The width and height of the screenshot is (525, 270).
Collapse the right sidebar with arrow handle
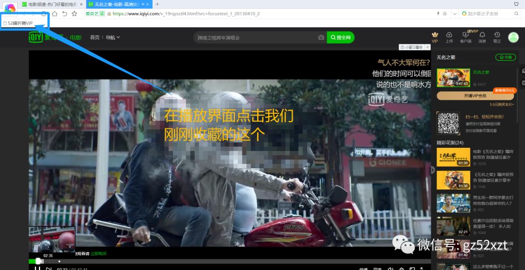433,170
